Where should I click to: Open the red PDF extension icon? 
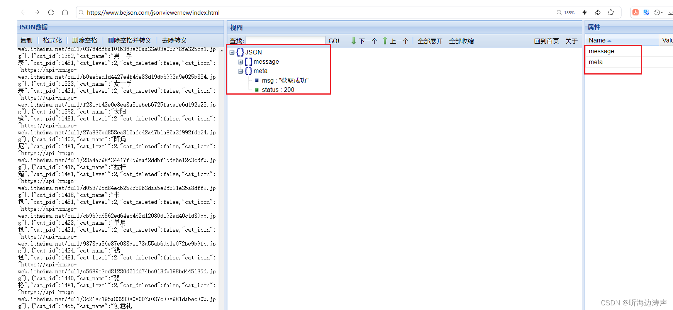(x=636, y=12)
